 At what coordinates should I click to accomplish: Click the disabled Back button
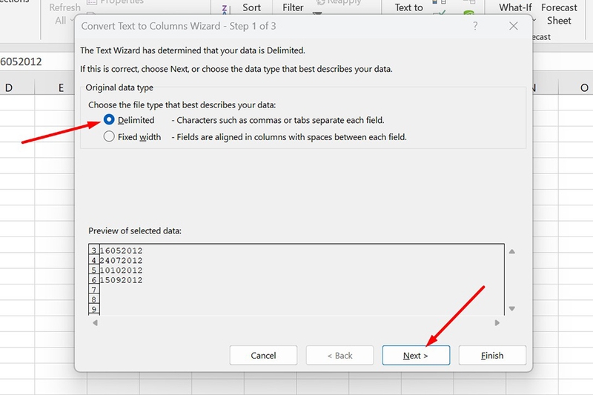pos(339,355)
